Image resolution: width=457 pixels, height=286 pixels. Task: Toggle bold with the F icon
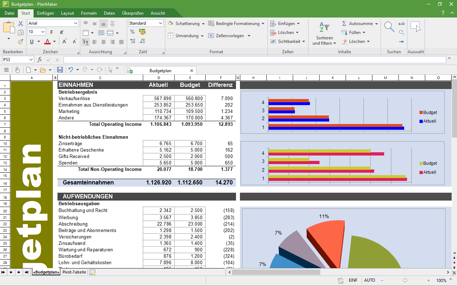[51, 32]
